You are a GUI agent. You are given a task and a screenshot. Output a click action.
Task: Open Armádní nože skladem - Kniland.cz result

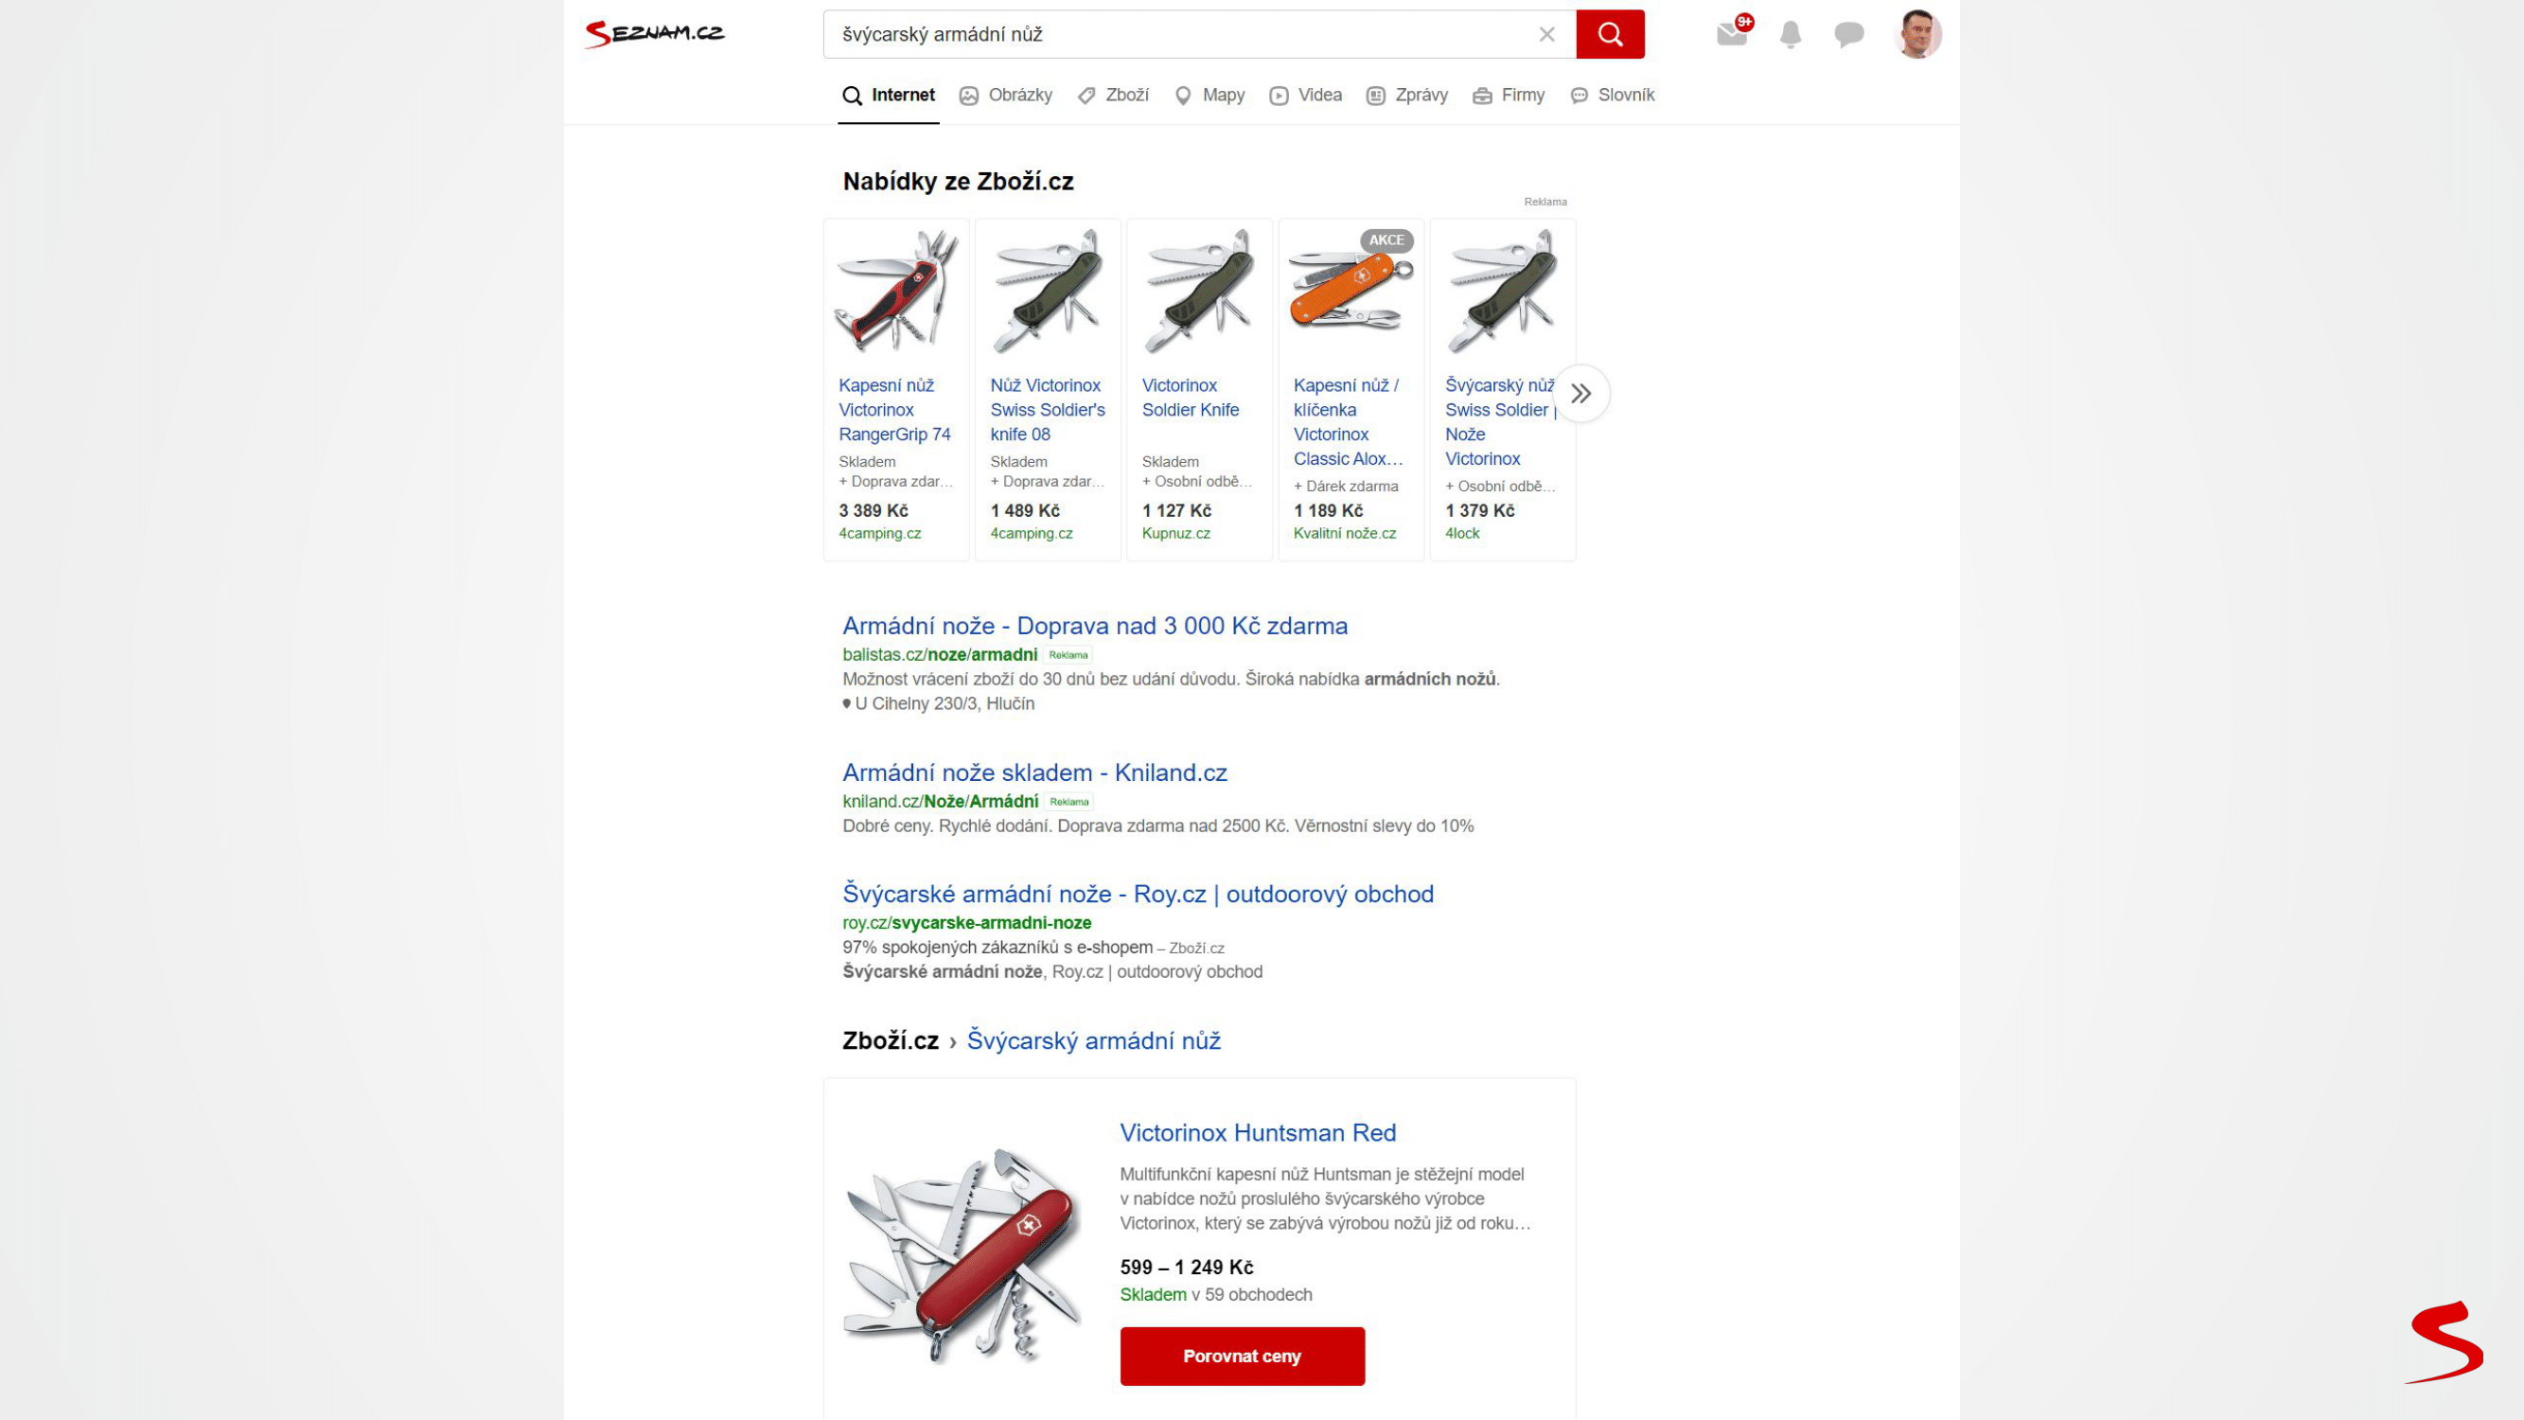[1034, 772]
